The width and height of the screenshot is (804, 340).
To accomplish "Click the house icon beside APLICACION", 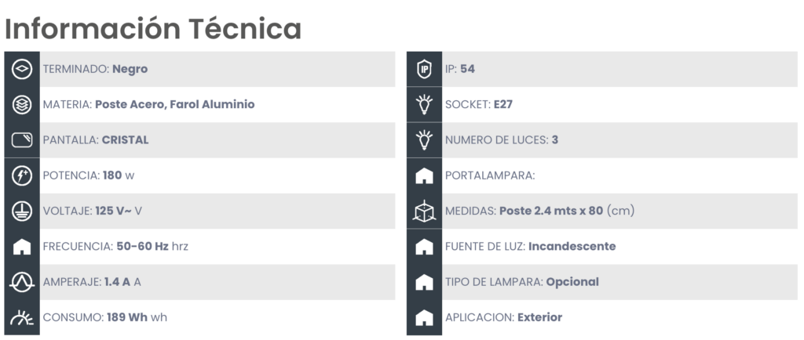I will tap(424, 317).
